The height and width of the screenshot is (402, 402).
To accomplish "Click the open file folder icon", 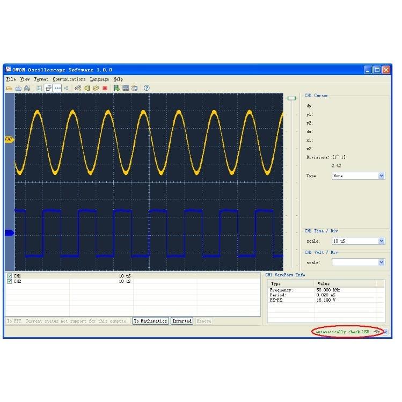I will (x=9, y=88).
